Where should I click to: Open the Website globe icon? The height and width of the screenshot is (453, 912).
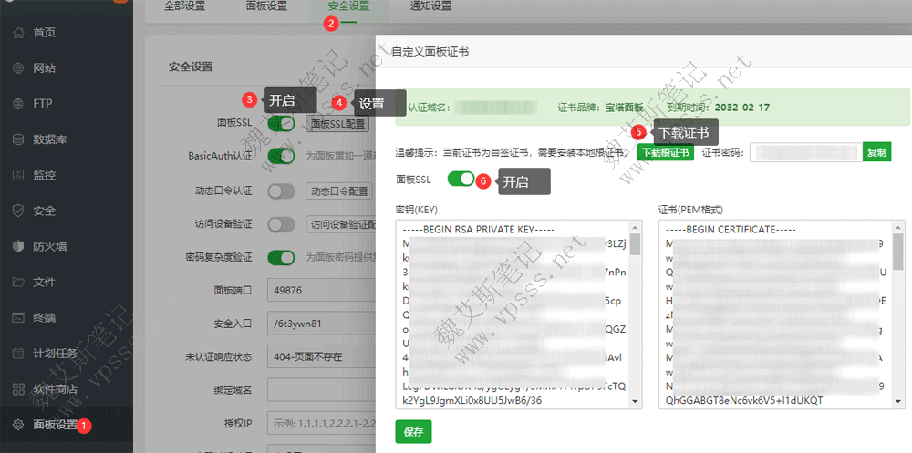[x=18, y=68]
